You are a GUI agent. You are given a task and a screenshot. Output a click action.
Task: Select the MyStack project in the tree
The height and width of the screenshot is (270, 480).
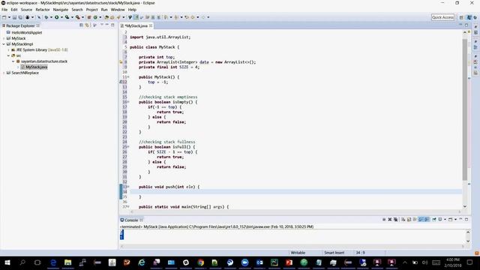tap(18, 38)
